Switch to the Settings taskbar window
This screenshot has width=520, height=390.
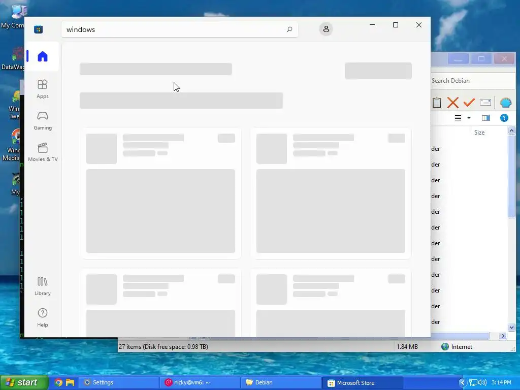pyautogui.click(x=118, y=382)
